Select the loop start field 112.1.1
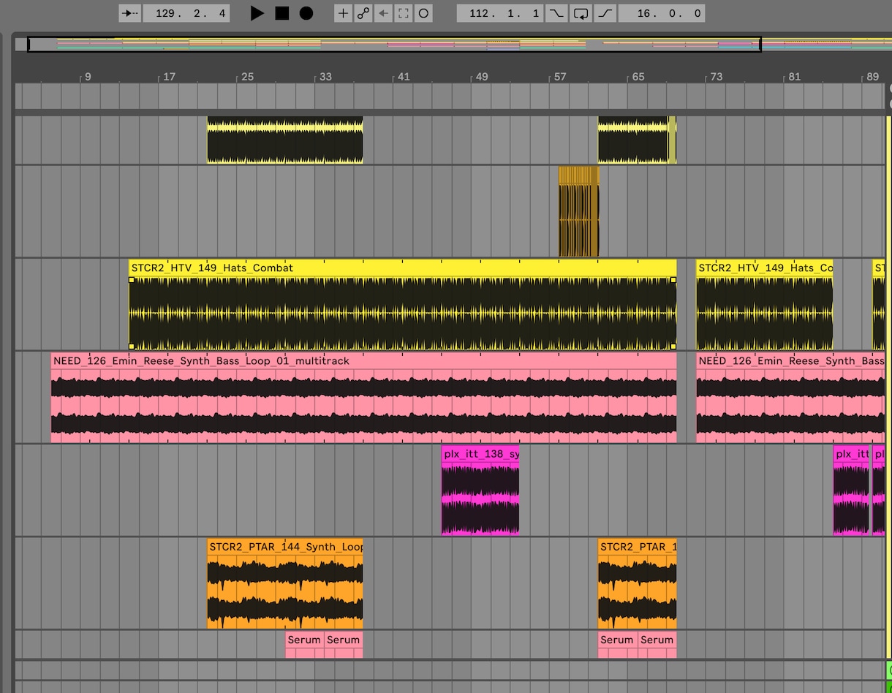The image size is (892, 693). click(x=500, y=13)
